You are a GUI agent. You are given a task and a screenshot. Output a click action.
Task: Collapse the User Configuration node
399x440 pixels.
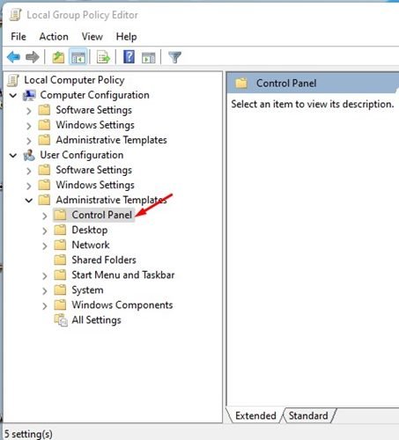coord(13,155)
